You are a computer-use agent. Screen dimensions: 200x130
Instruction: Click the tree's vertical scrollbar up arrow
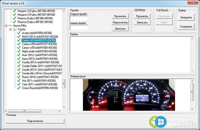pos(64,11)
